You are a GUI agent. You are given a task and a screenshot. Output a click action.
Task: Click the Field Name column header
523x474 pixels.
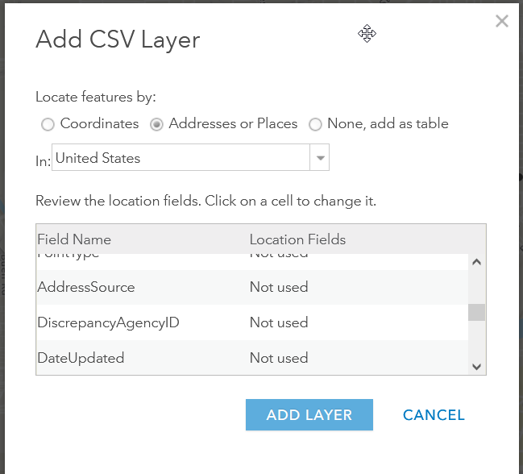[74, 239]
